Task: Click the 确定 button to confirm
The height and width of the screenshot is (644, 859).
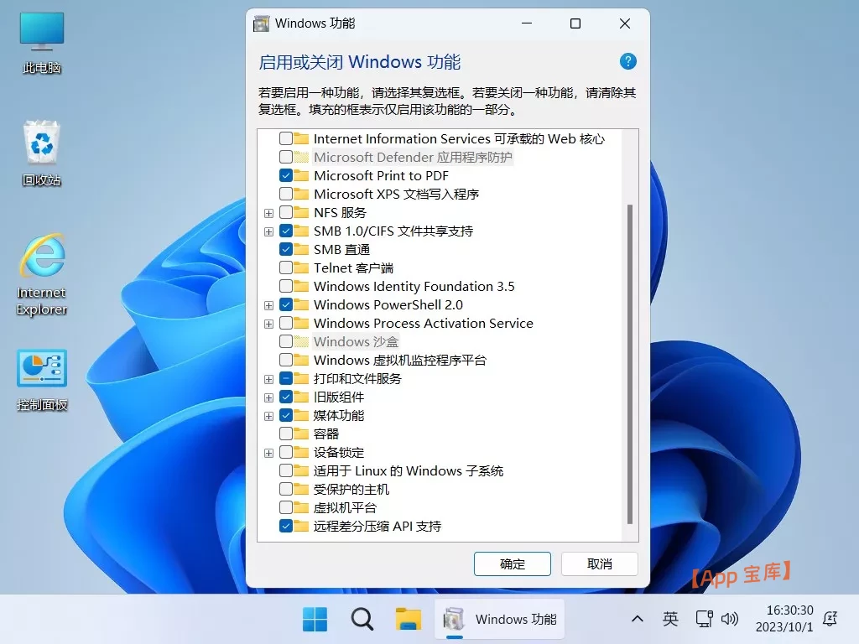Action: point(512,563)
